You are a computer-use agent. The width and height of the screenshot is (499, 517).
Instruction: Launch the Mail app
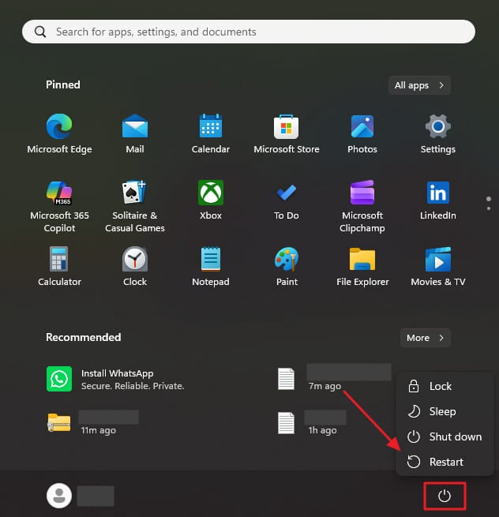pyautogui.click(x=135, y=134)
